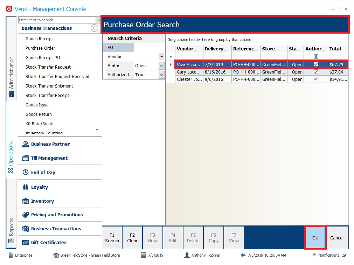Image resolution: width=354 pixels, height=265 pixels.
Task: Click the Till Management register icon
Action: click(x=26, y=158)
